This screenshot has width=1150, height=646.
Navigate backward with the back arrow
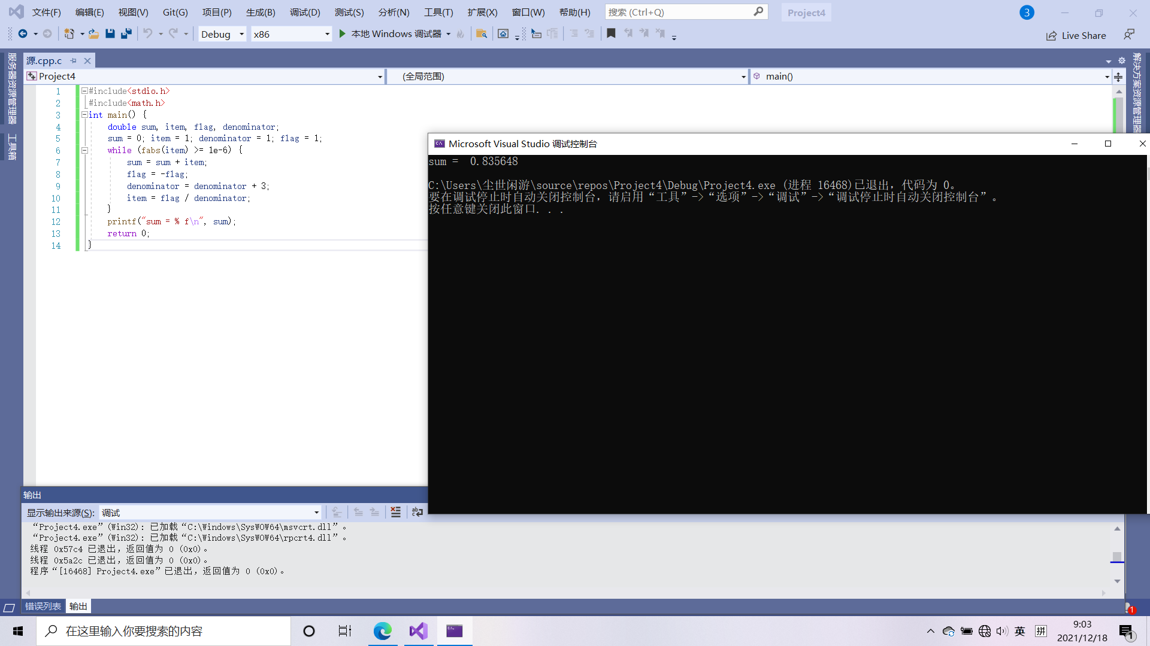click(x=23, y=34)
